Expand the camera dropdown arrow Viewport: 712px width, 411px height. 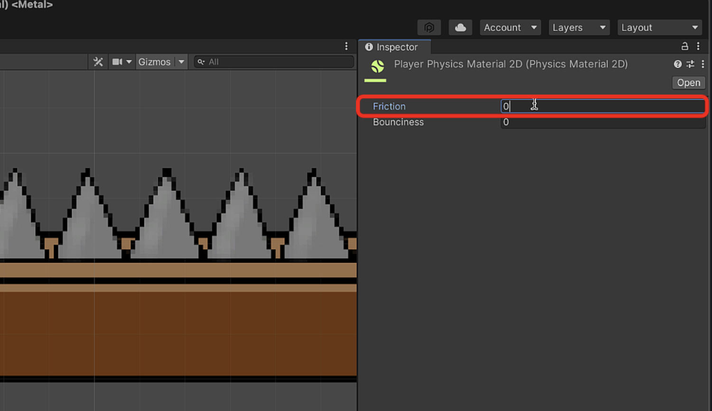129,62
